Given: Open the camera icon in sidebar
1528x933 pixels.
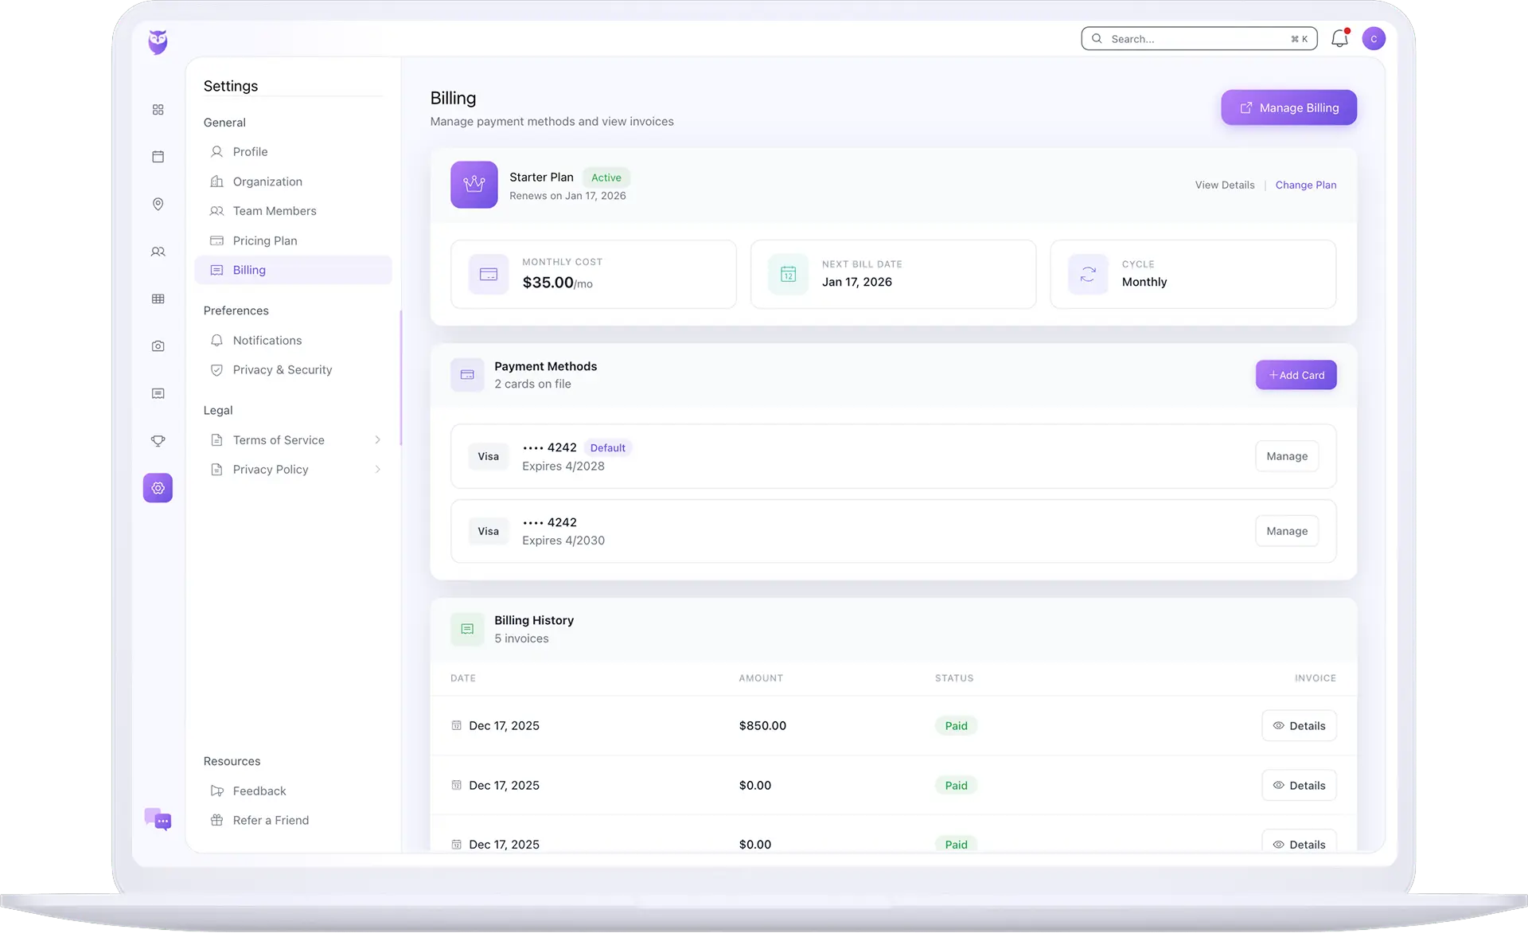Looking at the screenshot, I should click(x=158, y=346).
